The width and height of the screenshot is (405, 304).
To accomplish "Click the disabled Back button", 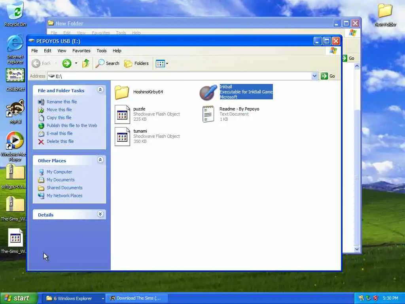I will tap(41, 63).
